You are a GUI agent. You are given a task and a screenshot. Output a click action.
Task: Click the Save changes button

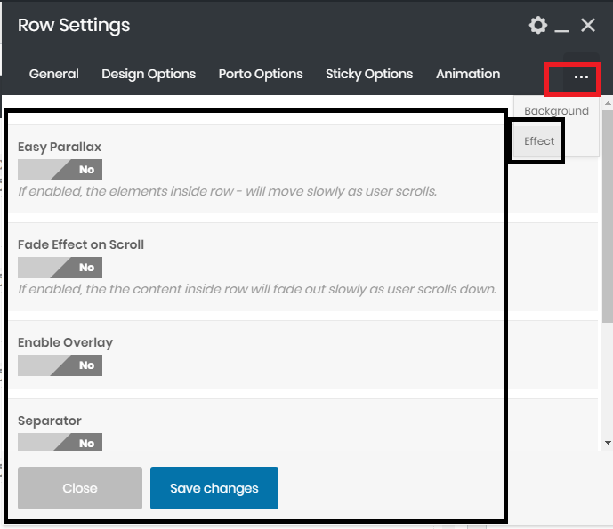click(x=214, y=488)
